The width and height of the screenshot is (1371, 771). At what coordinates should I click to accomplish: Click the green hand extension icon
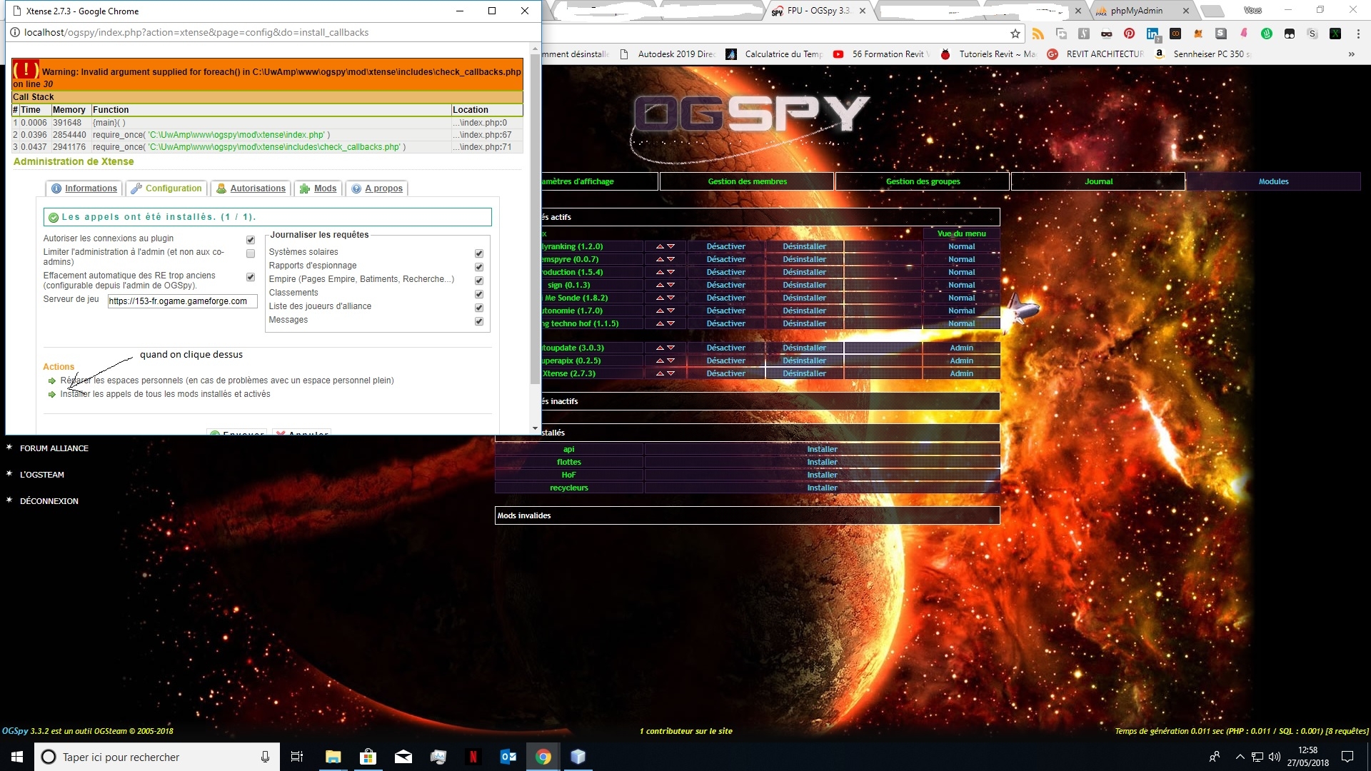pyautogui.click(x=1266, y=34)
